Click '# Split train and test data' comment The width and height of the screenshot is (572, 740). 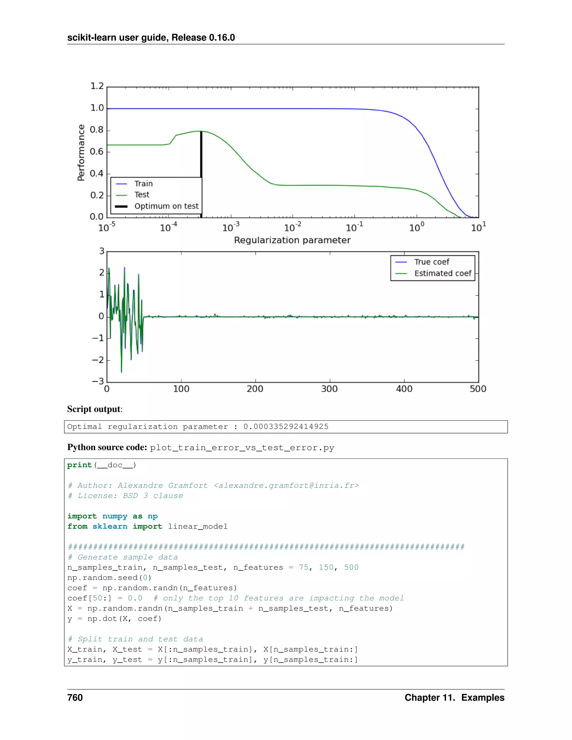(x=135, y=639)
